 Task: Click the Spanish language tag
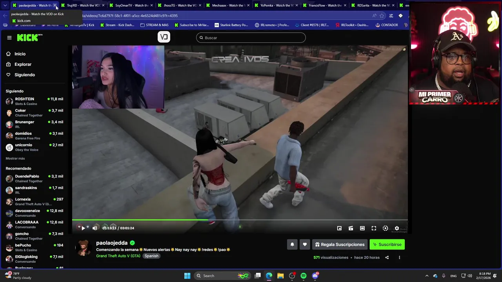click(x=151, y=256)
